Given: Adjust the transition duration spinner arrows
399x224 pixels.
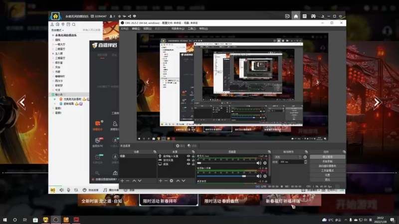Looking at the screenshot, I should pos(305,162).
